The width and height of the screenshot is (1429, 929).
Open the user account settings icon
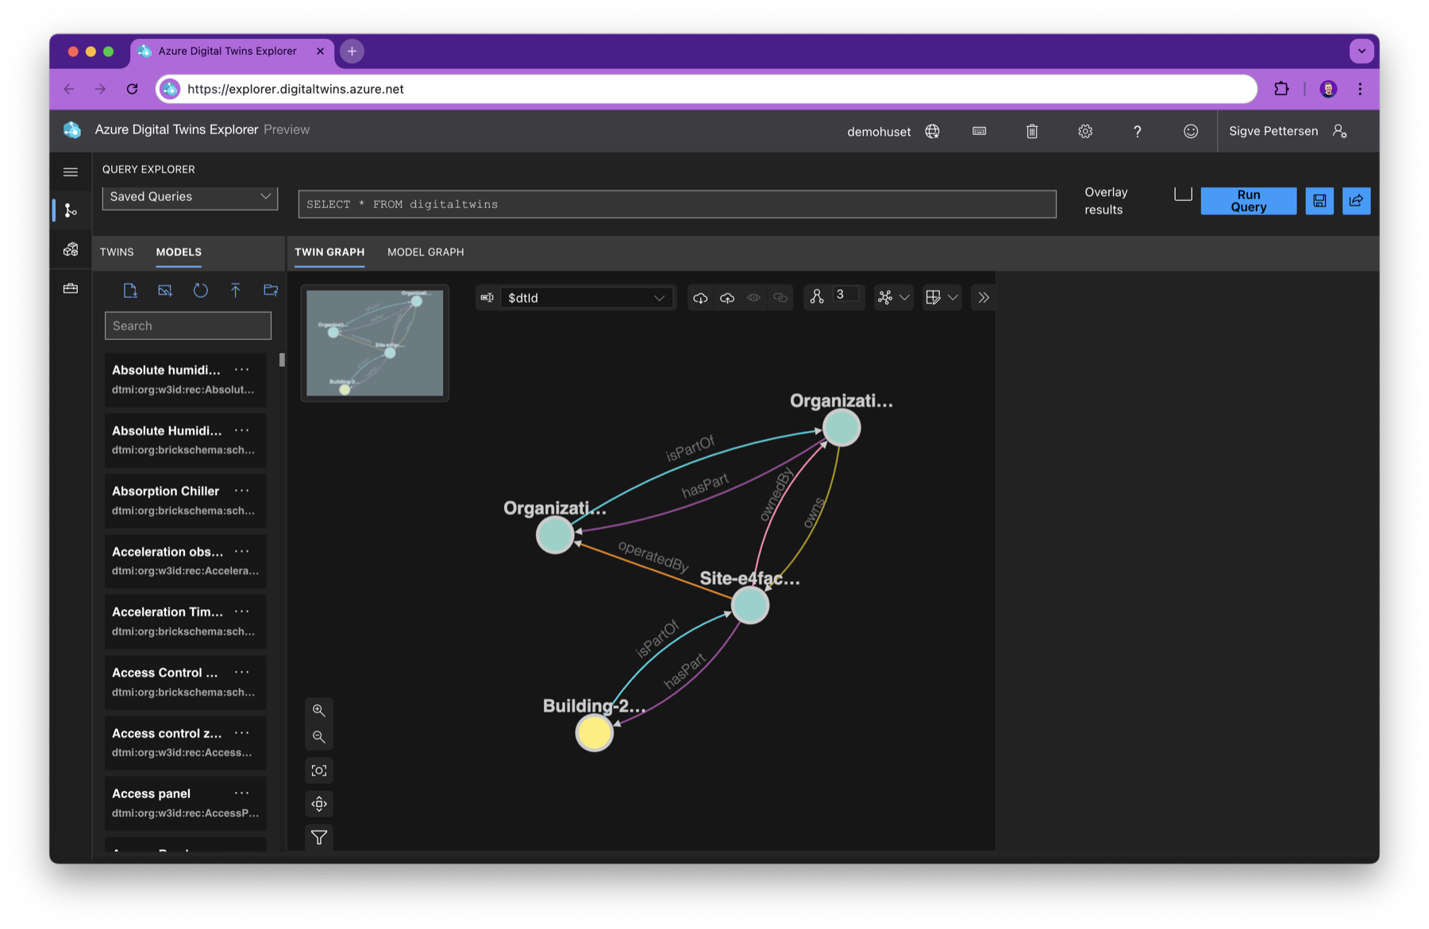tap(1340, 131)
